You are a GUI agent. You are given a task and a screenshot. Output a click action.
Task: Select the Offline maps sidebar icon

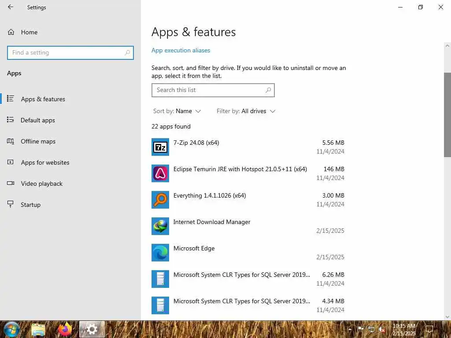click(x=11, y=141)
